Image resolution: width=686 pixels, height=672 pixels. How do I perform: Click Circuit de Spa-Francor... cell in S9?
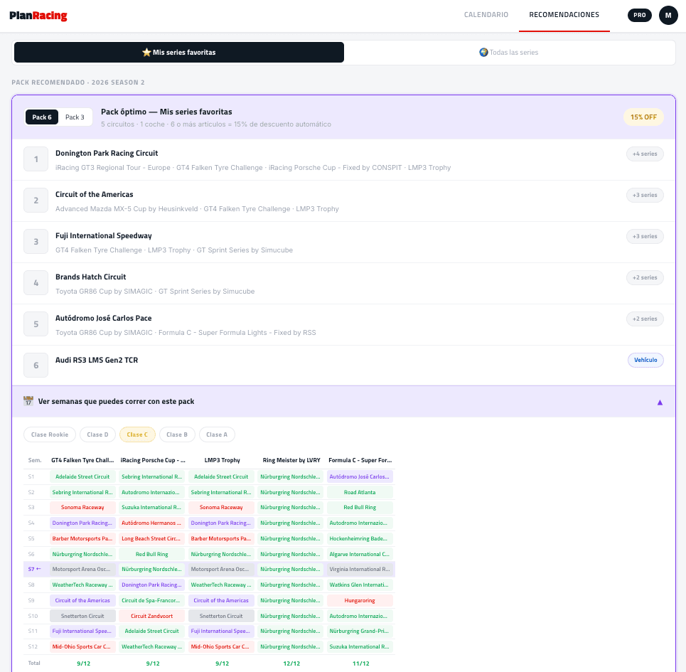click(152, 601)
